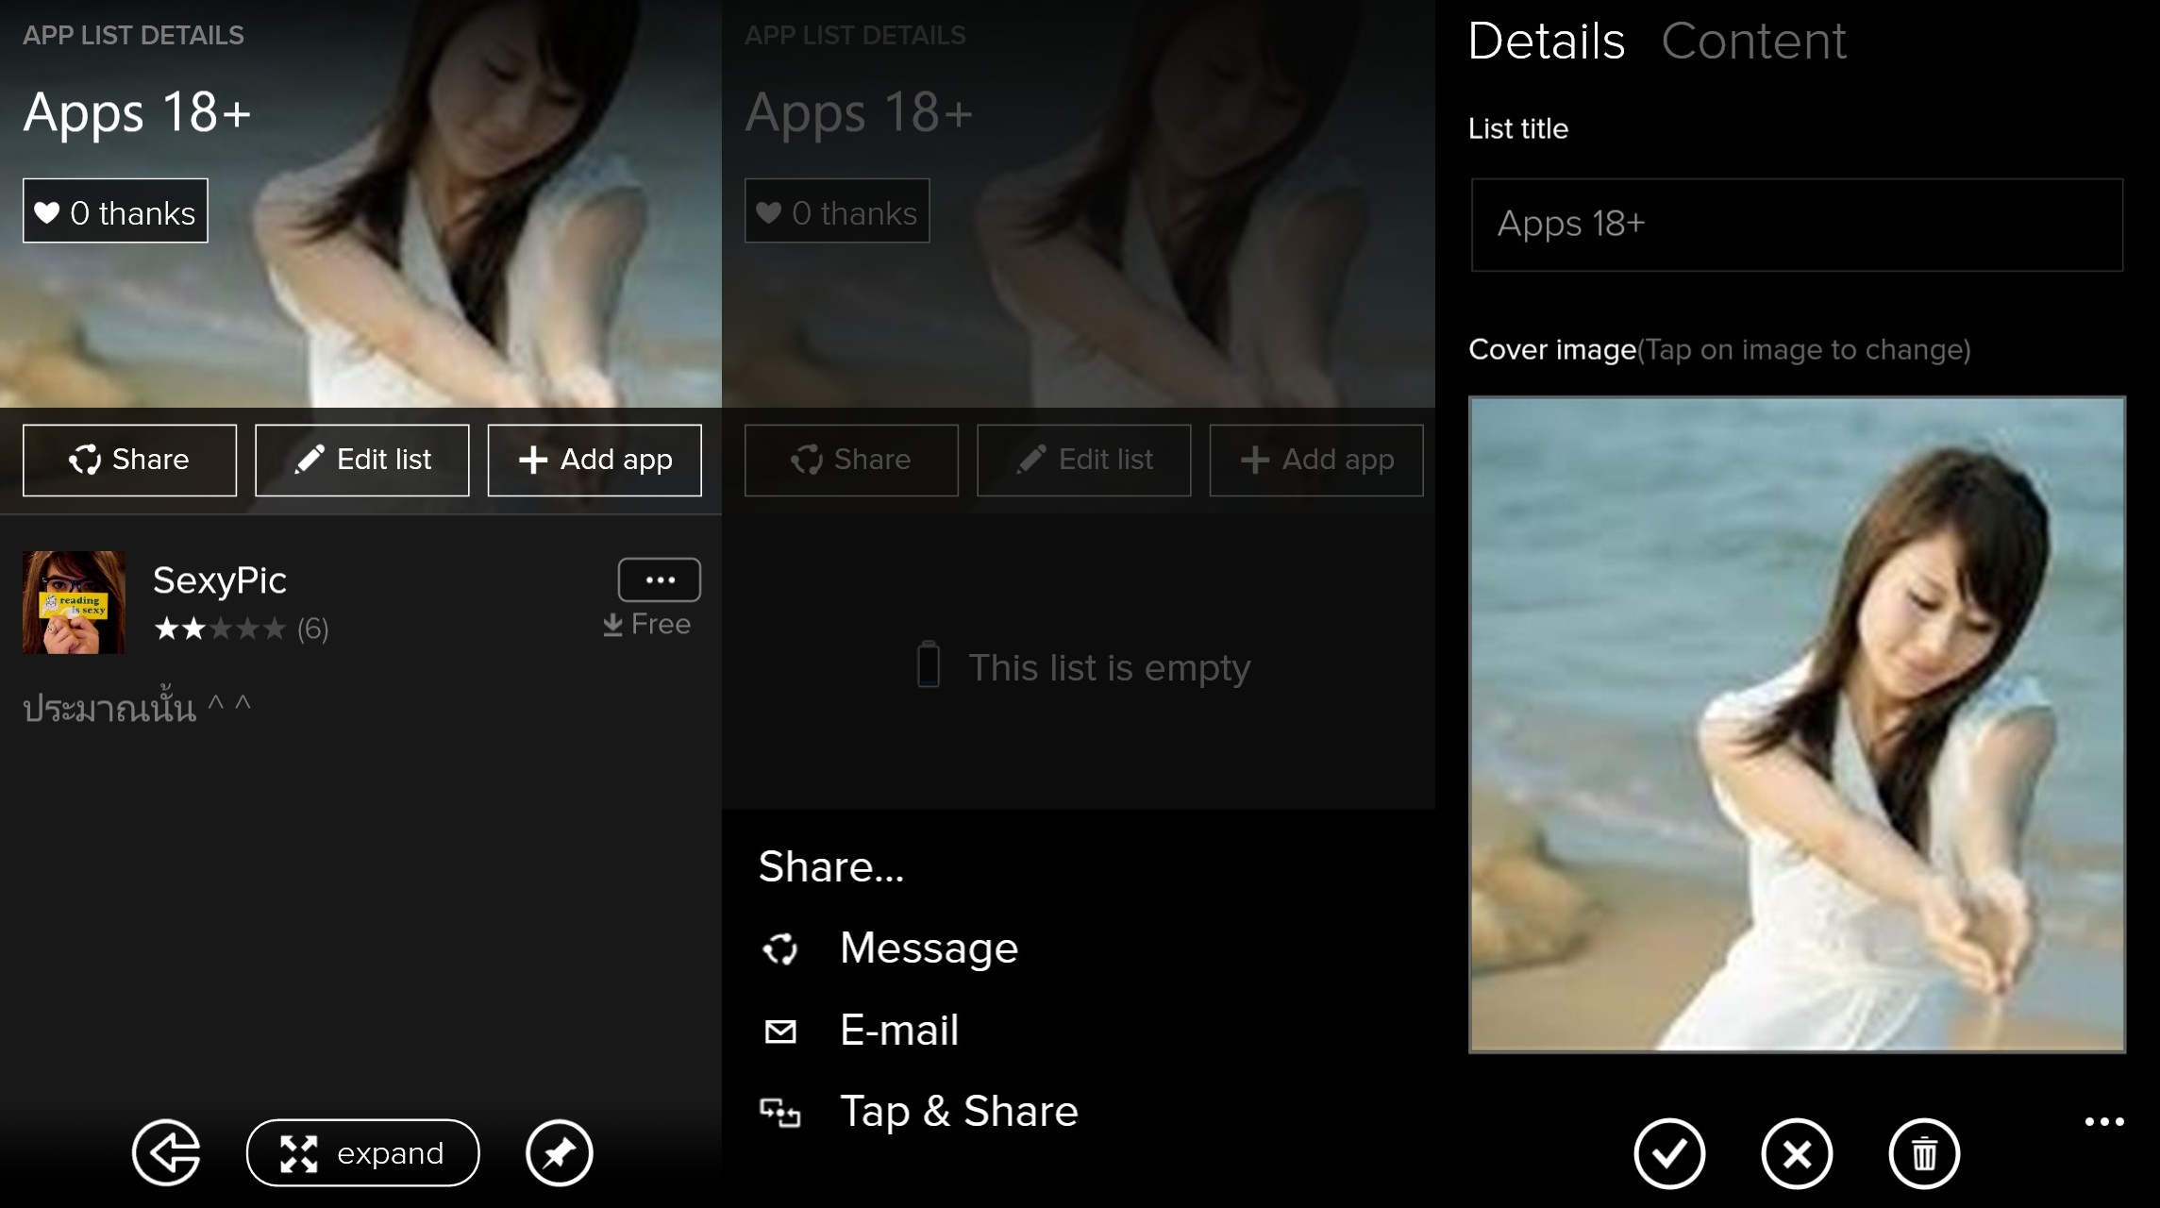The width and height of the screenshot is (2160, 1208).
Task: Tap the expand button in the bottom bar
Action: coord(362,1152)
